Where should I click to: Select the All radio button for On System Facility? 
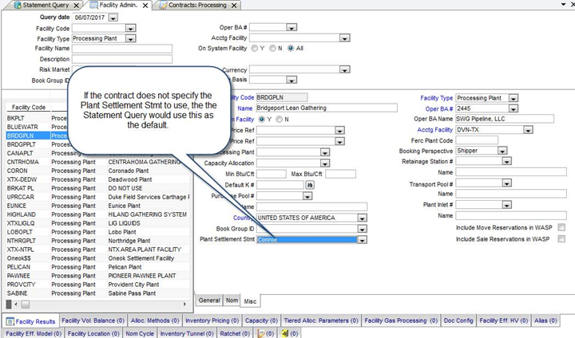coord(291,48)
